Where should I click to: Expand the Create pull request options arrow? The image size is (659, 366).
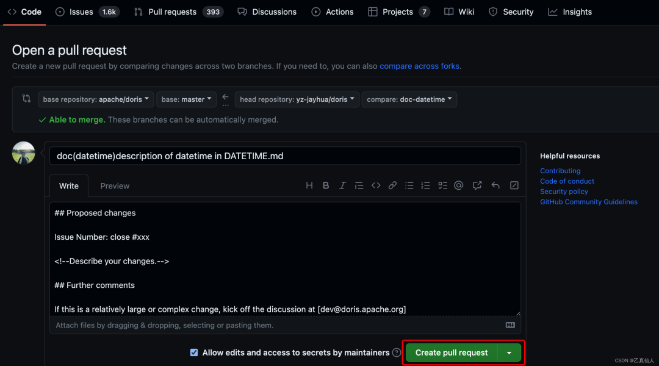509,353
